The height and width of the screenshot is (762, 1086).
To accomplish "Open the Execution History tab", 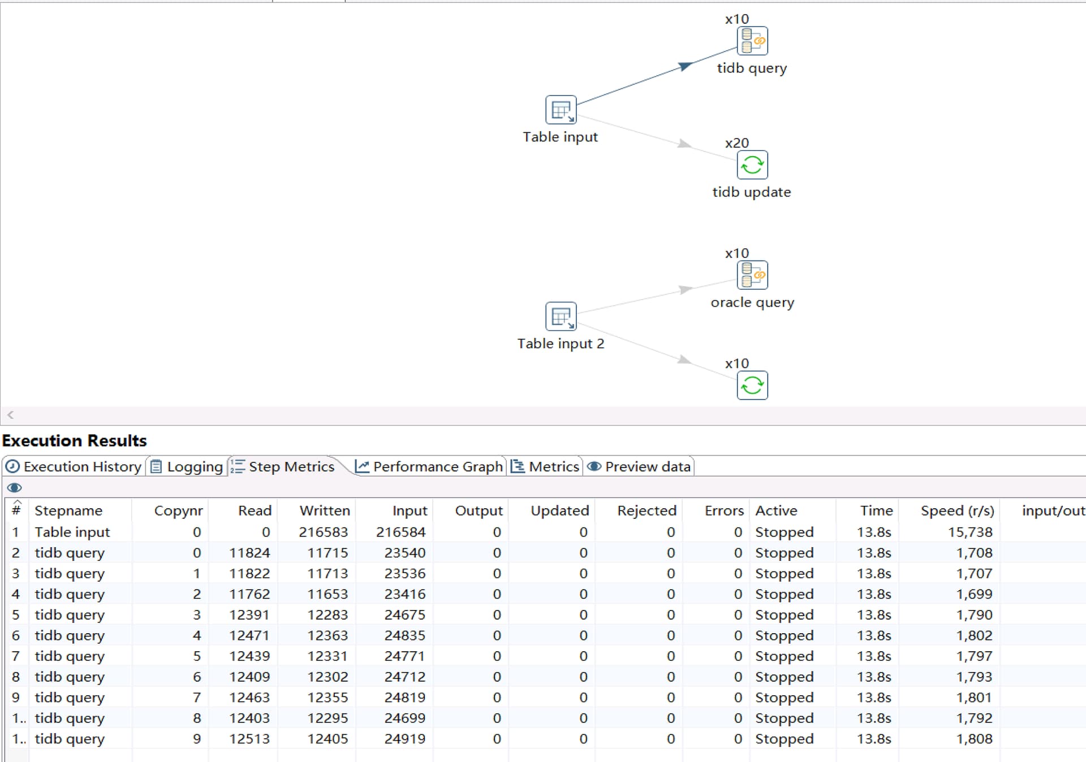I will coord(74,467).
